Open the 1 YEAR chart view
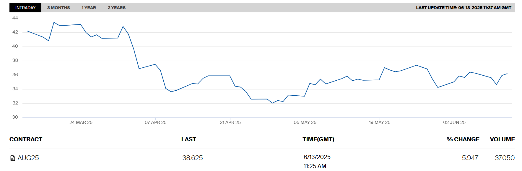Screen dimensions: 522x171 click(x=89, y=8)
